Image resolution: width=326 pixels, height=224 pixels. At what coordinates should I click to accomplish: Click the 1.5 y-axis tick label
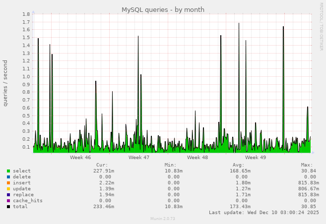click(26, 38)
